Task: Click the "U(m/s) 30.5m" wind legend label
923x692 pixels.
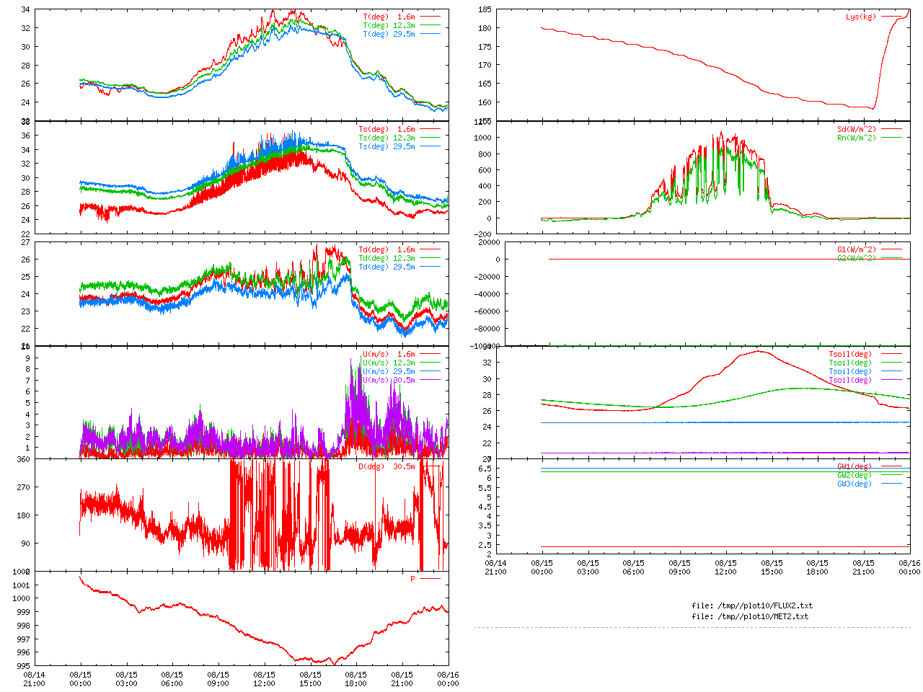Action: (389, 380)
